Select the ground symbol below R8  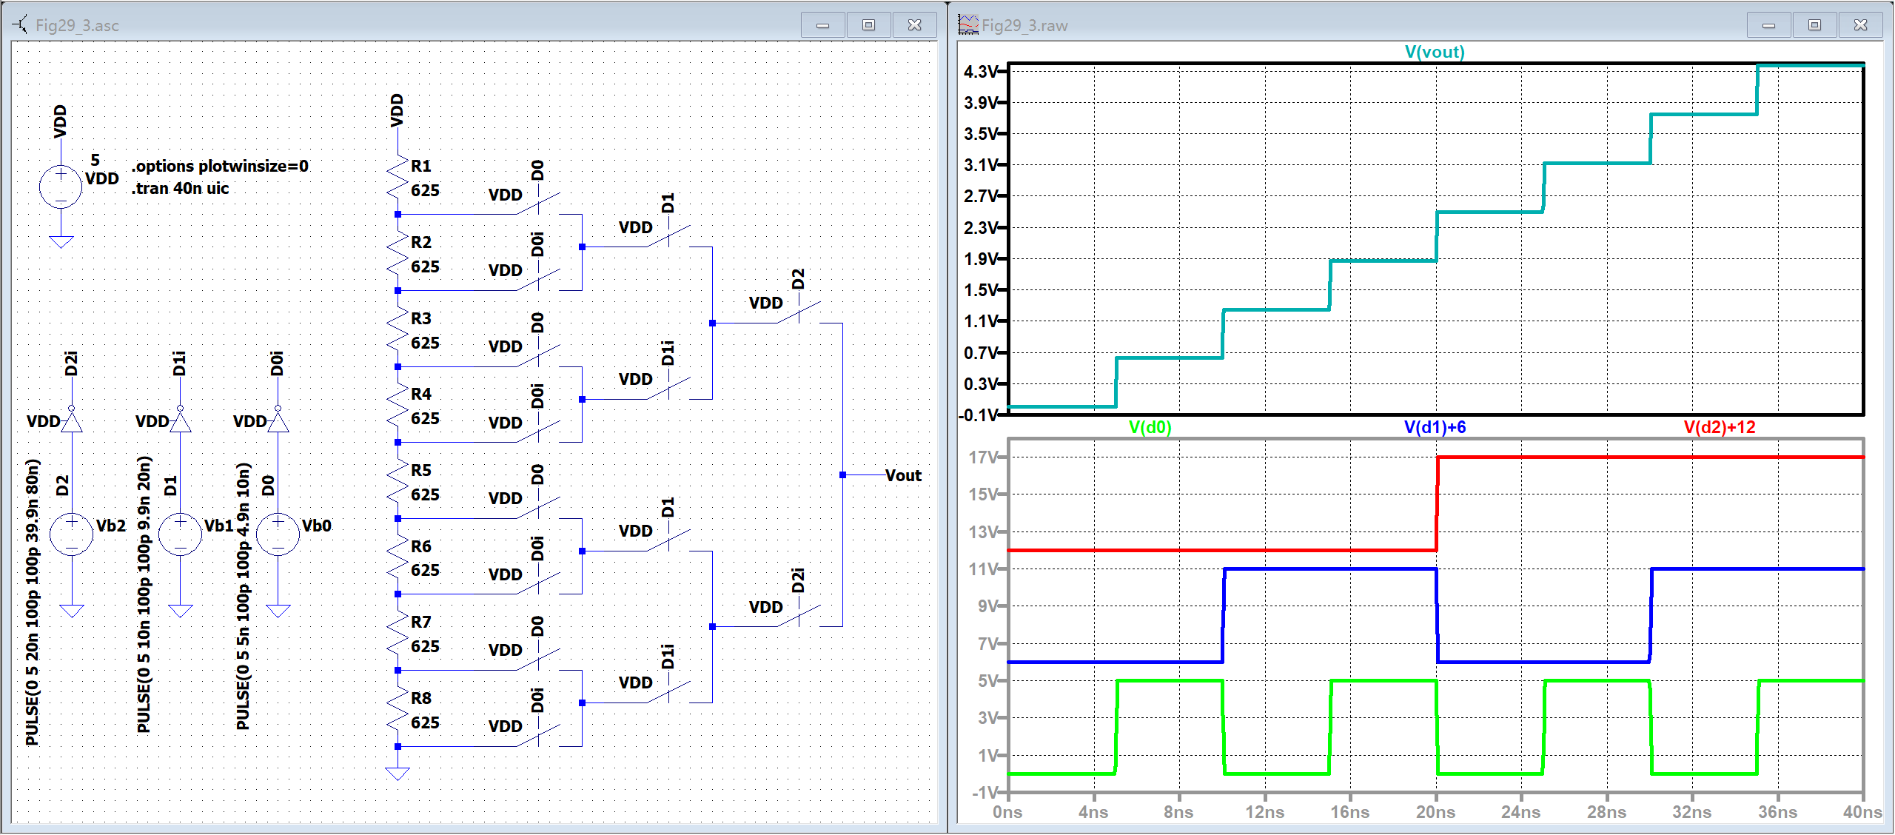tap(398, 773)
